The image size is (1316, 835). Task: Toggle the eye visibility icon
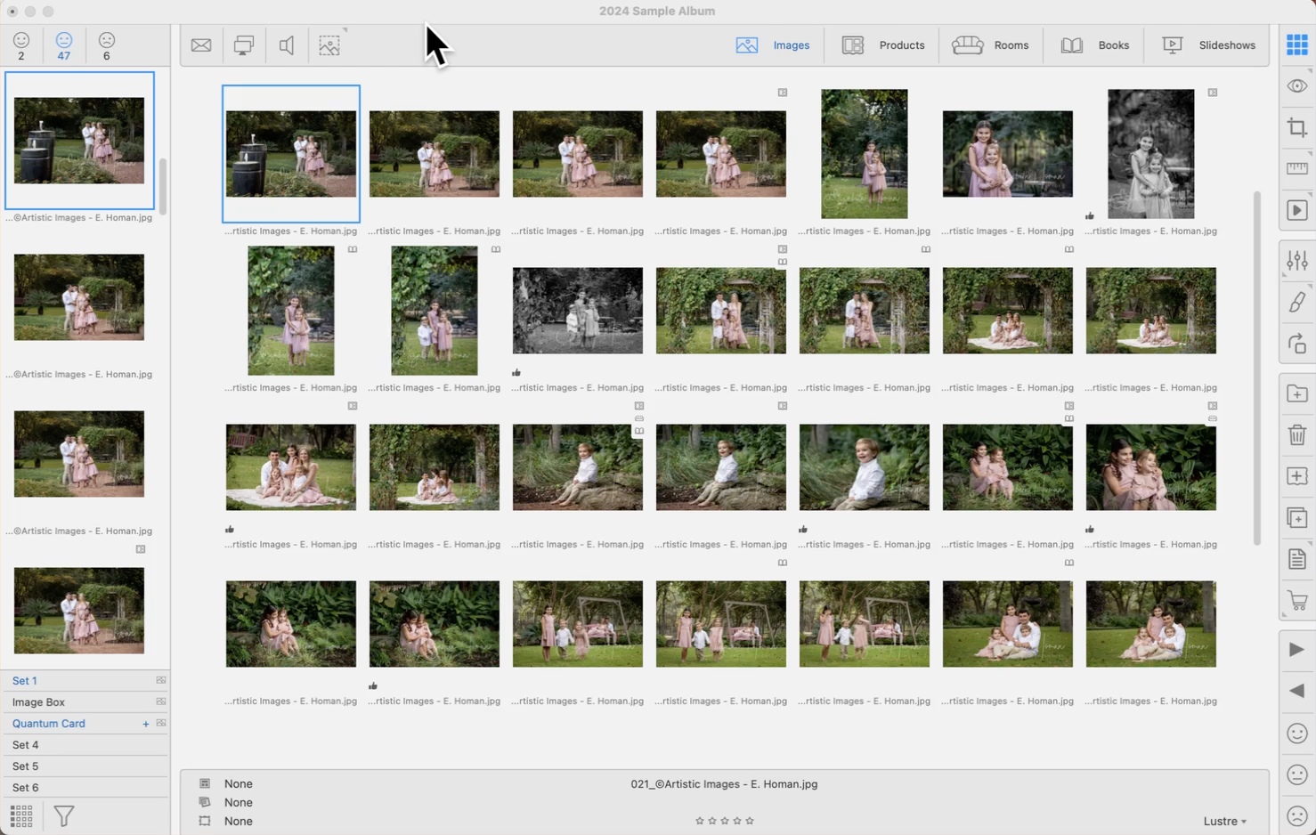point(1296,86)
